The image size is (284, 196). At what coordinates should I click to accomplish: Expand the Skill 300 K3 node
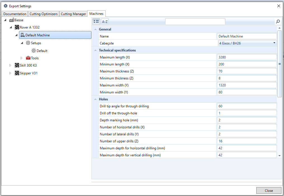[10, 65]
